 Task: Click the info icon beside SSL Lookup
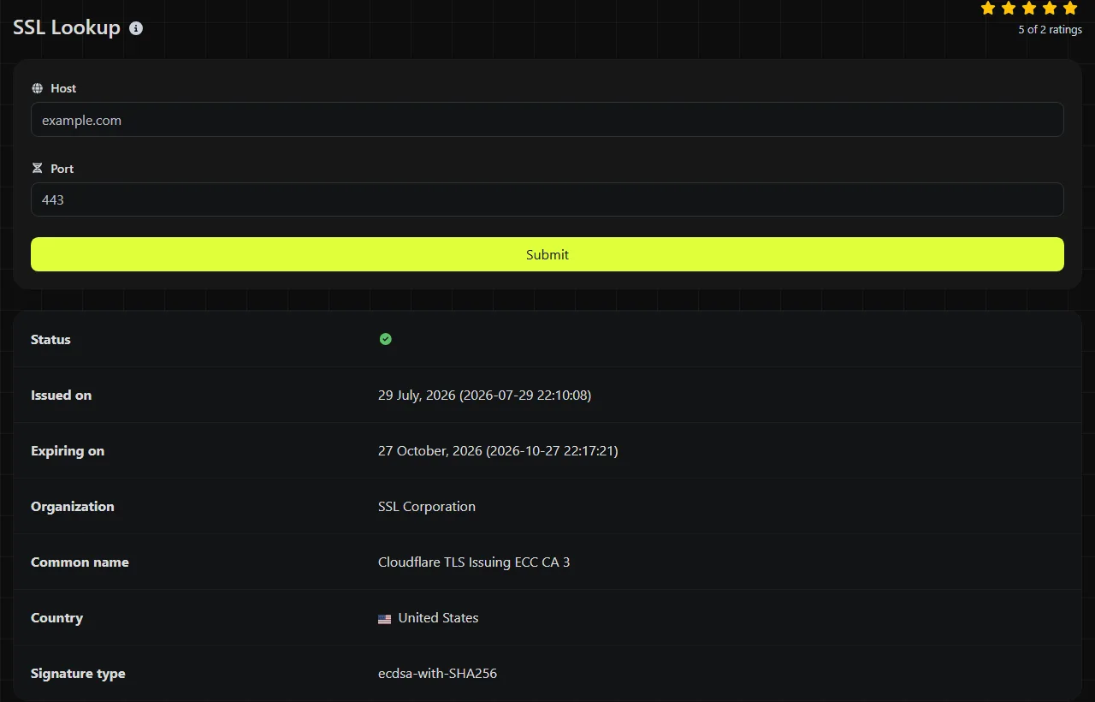[x=136, y=28]
